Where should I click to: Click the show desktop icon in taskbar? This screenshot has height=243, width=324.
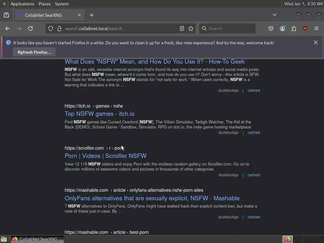(x=4, y=239)
